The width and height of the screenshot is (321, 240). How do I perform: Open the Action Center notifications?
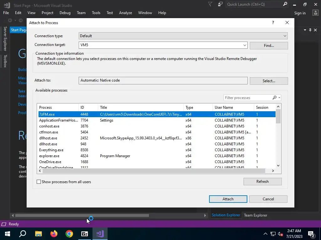[x=311, y=234]
